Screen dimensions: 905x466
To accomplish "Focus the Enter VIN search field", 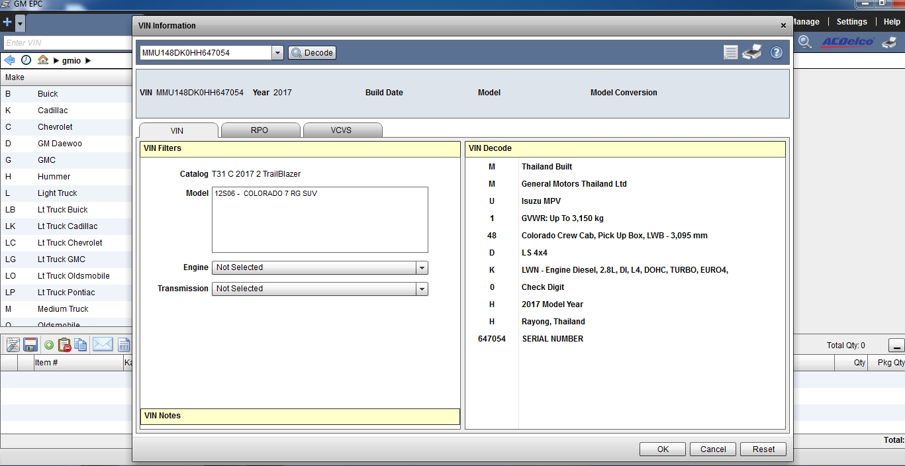I will pyautogui.click(x=66, y=43).
